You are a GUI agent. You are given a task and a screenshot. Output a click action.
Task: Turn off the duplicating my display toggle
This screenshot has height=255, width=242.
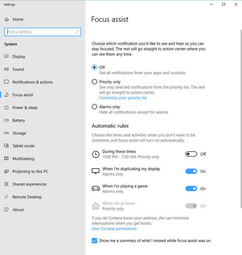tap(191, 171)
